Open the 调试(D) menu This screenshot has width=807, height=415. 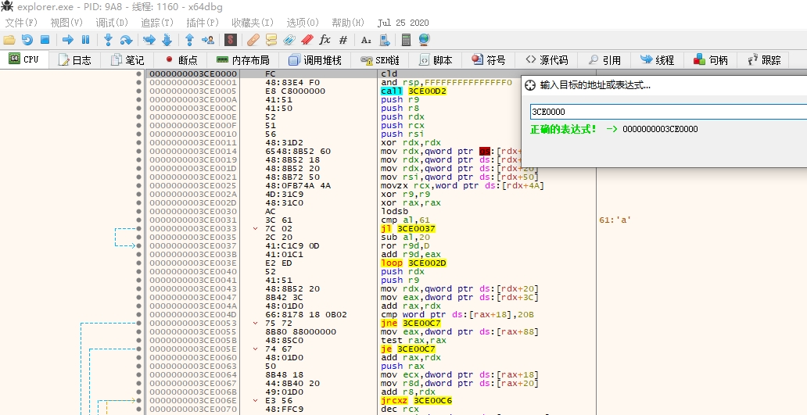coord(111,23)
